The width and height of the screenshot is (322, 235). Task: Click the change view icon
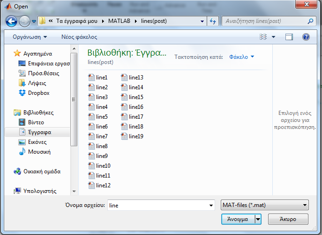point(263,37)
